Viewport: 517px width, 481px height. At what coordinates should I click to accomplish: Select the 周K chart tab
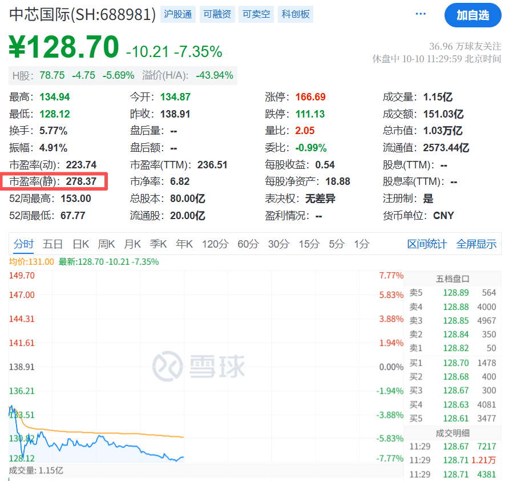click(107, 244)
